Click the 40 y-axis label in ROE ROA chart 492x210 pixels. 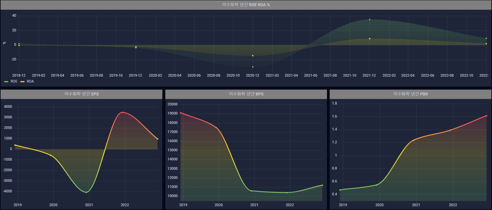(14, 16)
